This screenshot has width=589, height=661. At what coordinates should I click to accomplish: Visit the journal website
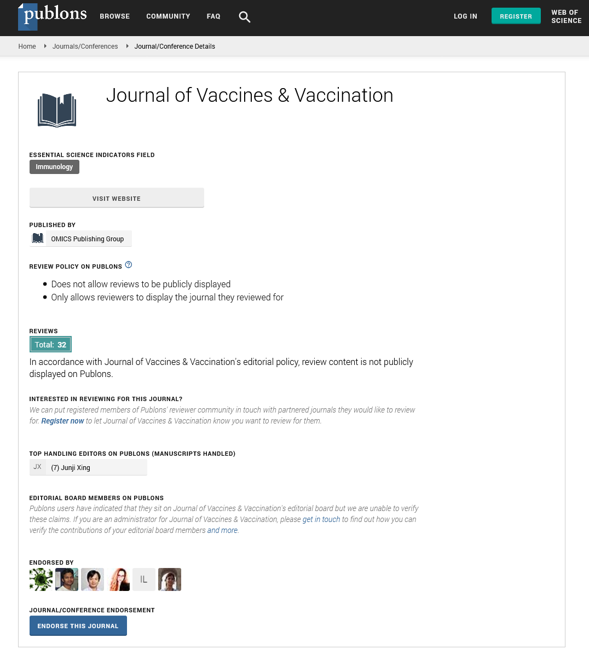click(x=117, y=198)
